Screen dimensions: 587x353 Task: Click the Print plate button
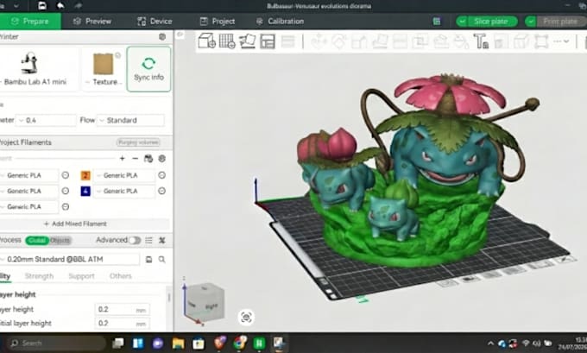coord(560,22)
